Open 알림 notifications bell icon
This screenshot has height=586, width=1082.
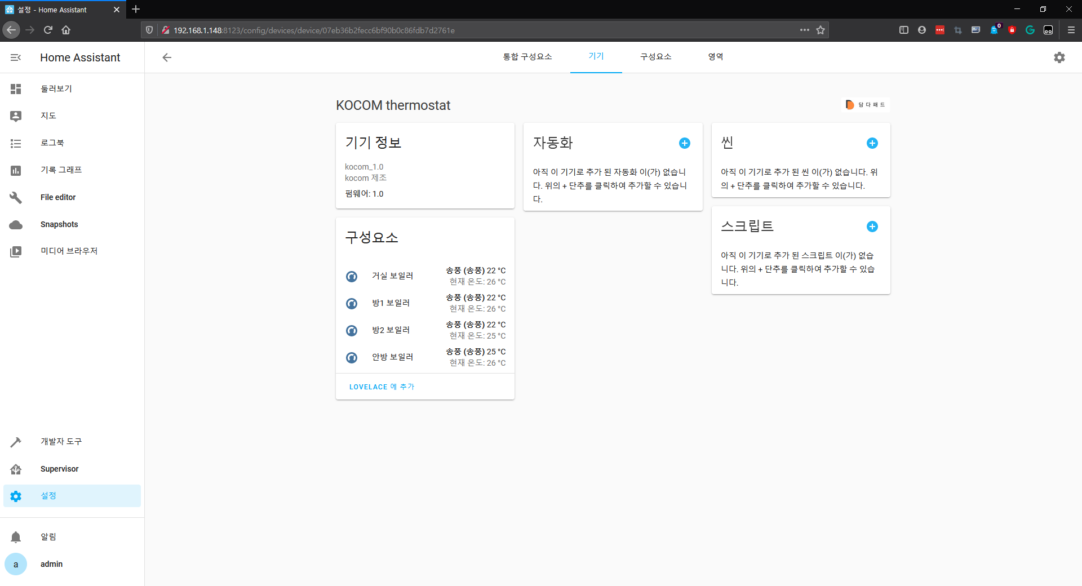click(16, 537)
